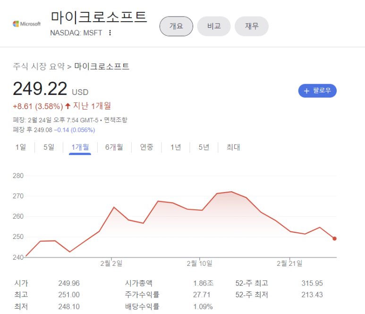Select the 1개월 time range
This screenshot has width=365, height=314.
point(80,147)
